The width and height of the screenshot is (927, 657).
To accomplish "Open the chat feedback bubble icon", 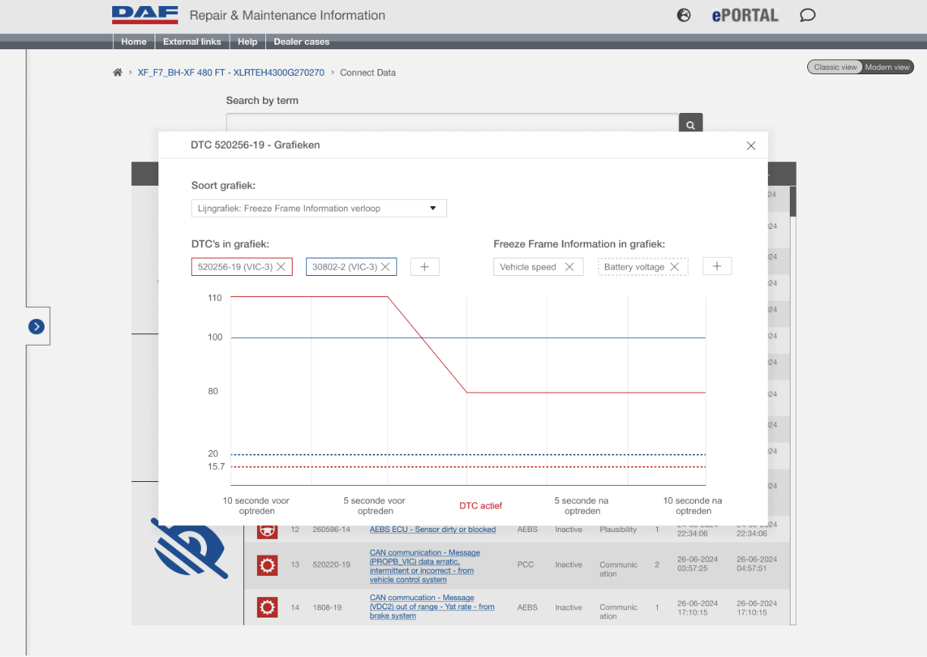I will 808,15.
